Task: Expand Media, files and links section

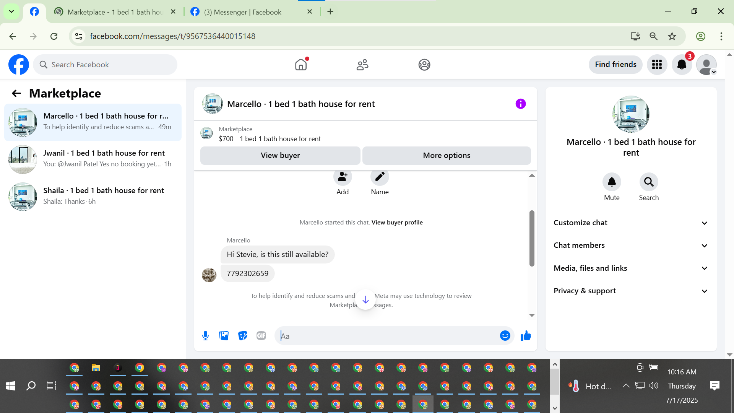Action: click(x=631, y=268)
